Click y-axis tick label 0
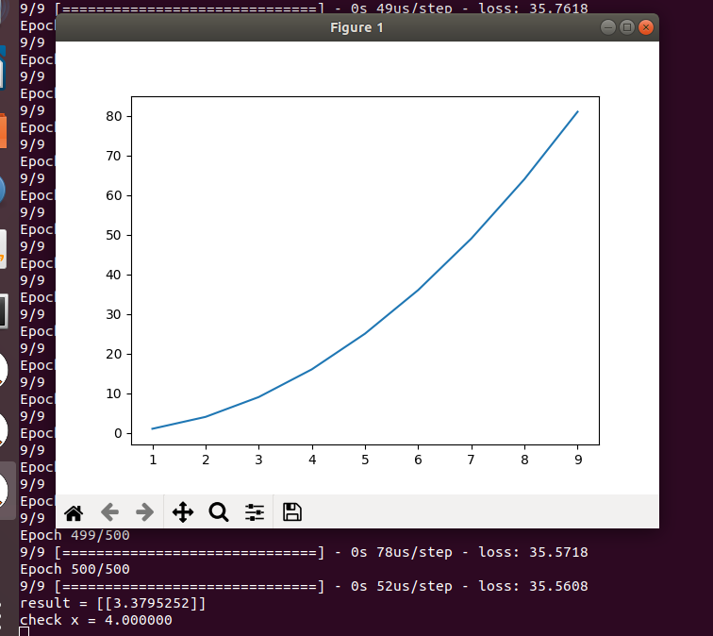This screenshot has height=636, width=713. pos(118,433)
